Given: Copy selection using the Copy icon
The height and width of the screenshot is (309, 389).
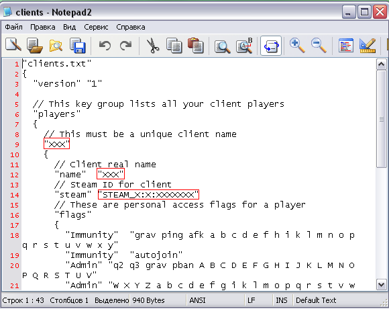Looking at the screenshot, I should point(174,46).
